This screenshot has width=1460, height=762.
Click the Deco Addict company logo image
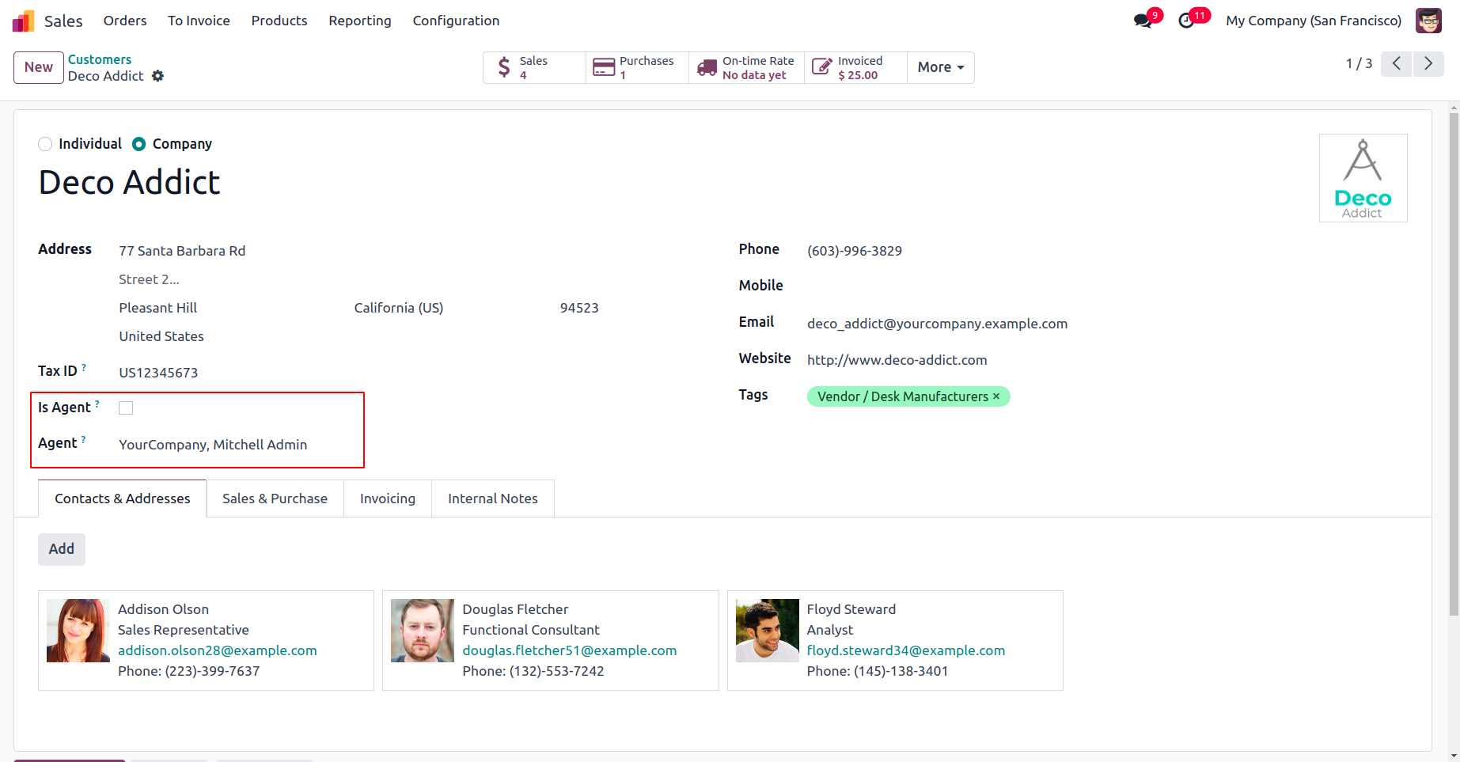[1363, 178]
